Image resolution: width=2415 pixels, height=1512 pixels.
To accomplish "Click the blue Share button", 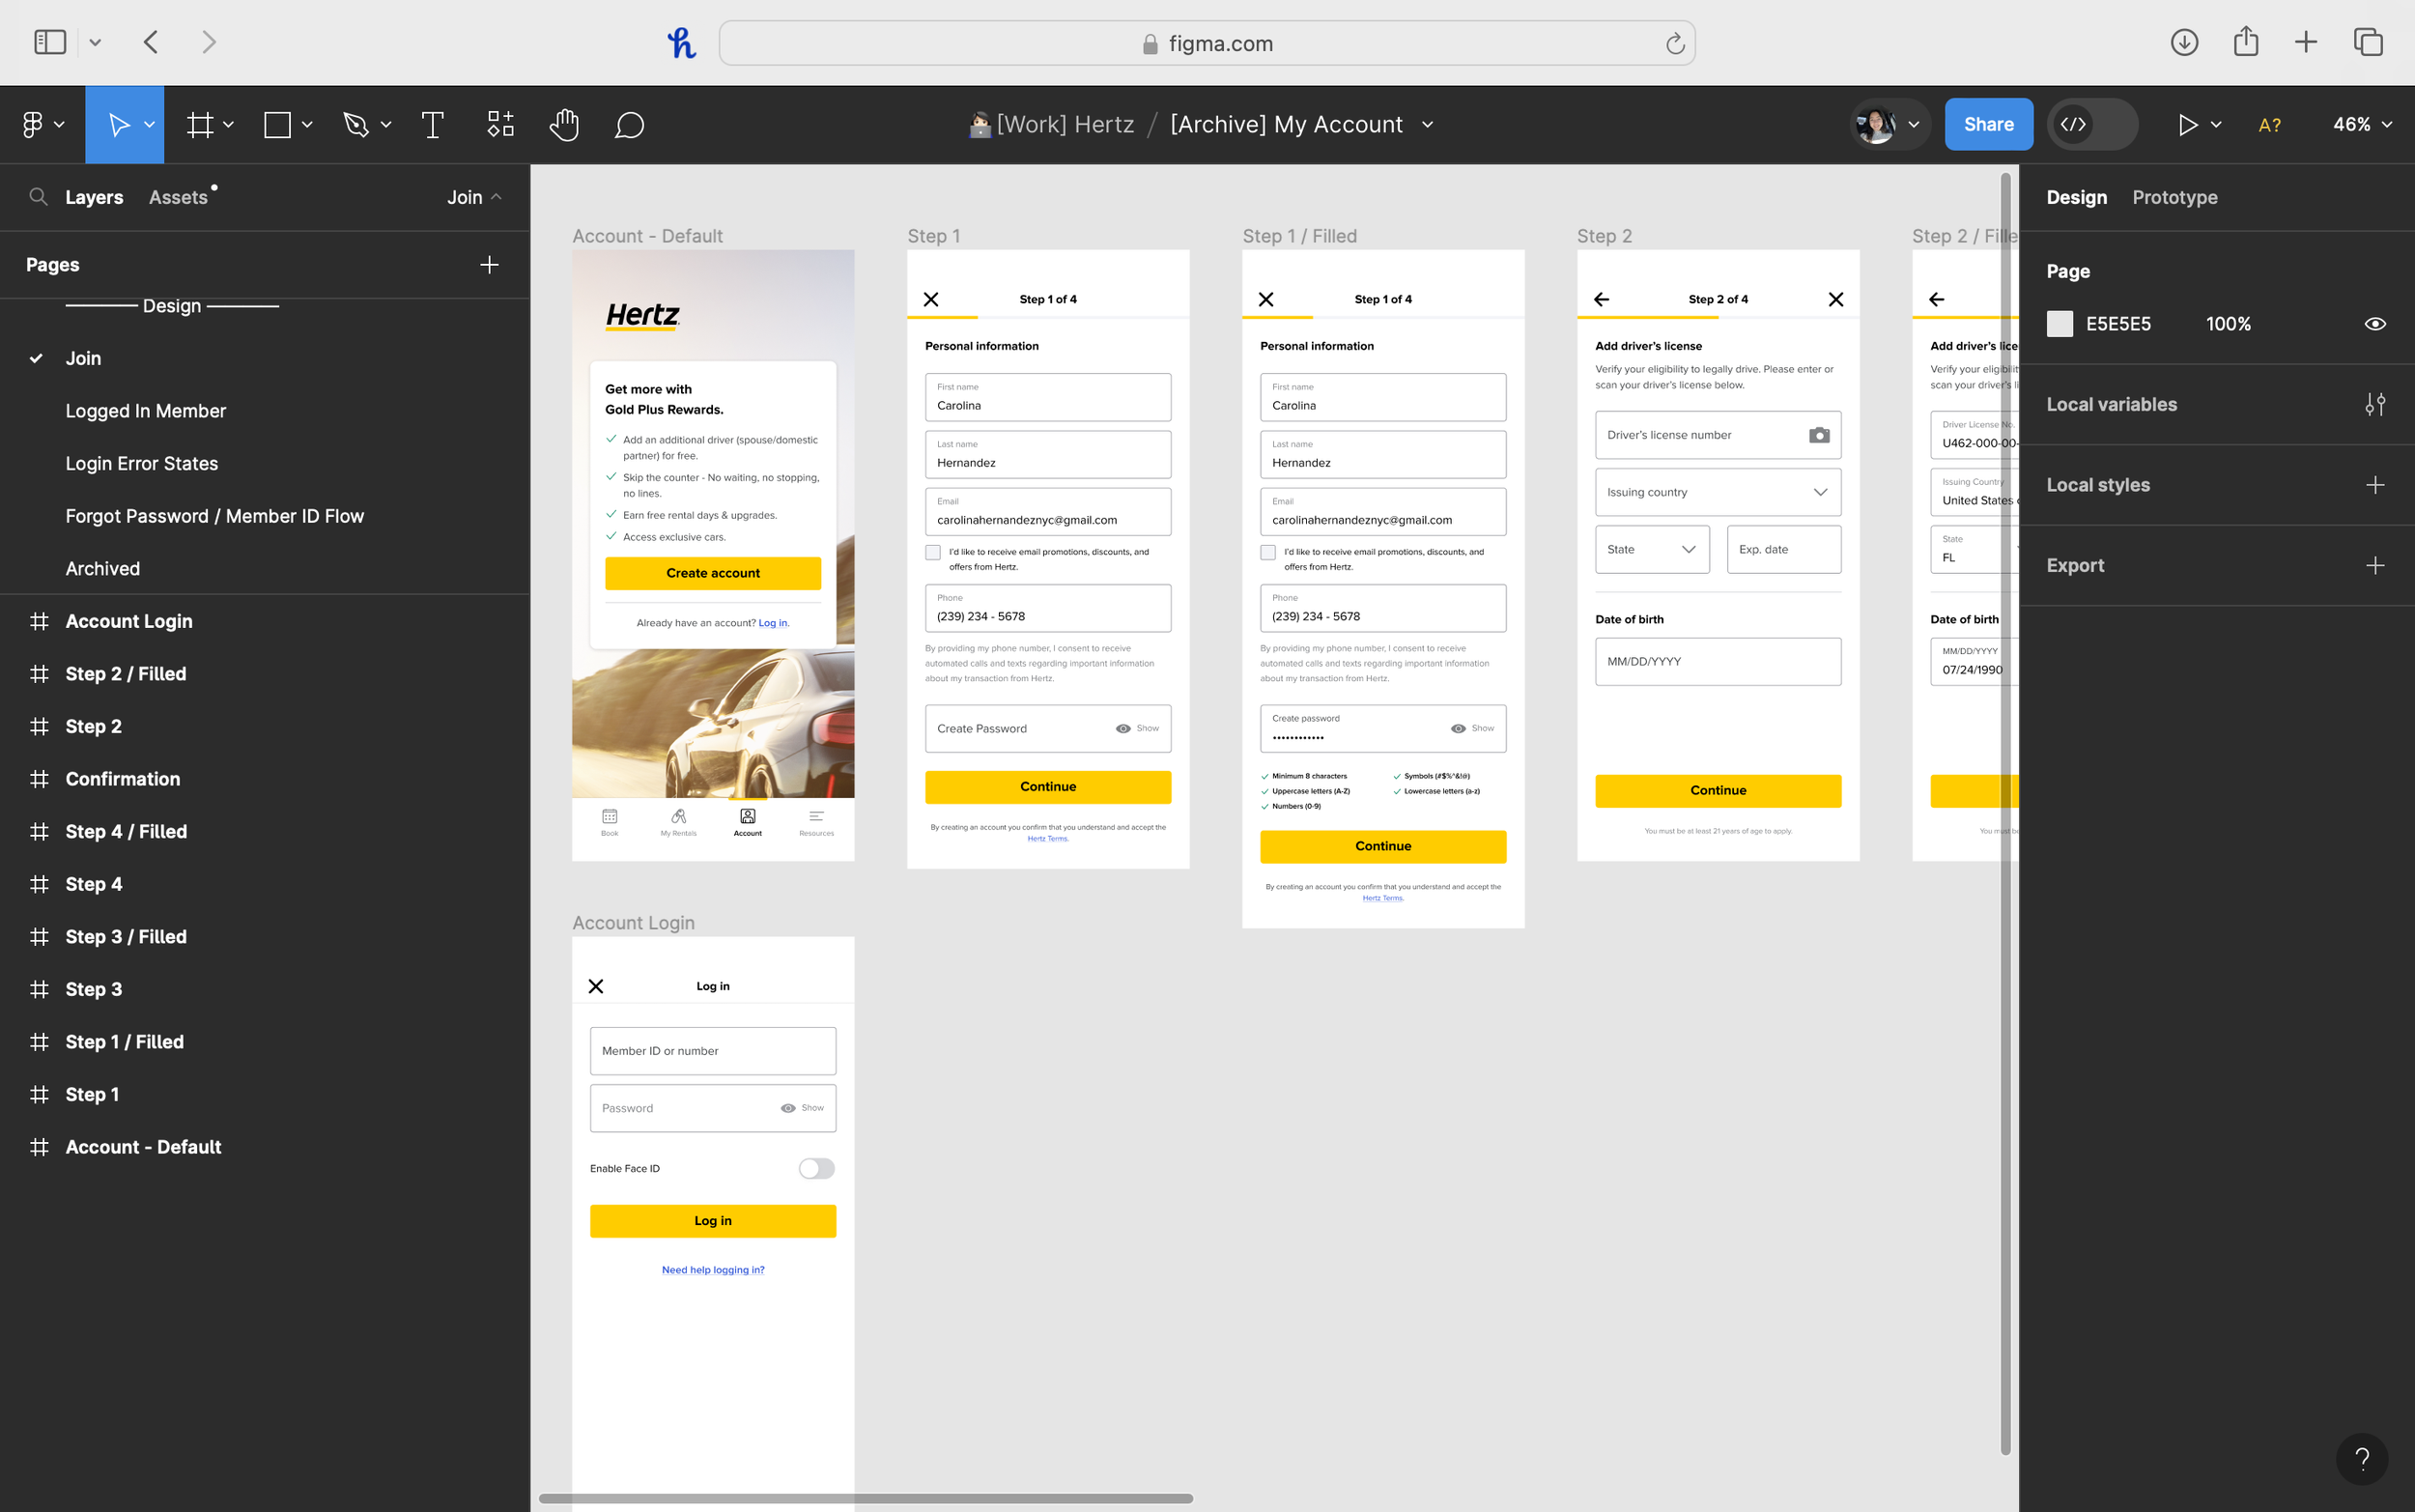I will point(1987,125).
